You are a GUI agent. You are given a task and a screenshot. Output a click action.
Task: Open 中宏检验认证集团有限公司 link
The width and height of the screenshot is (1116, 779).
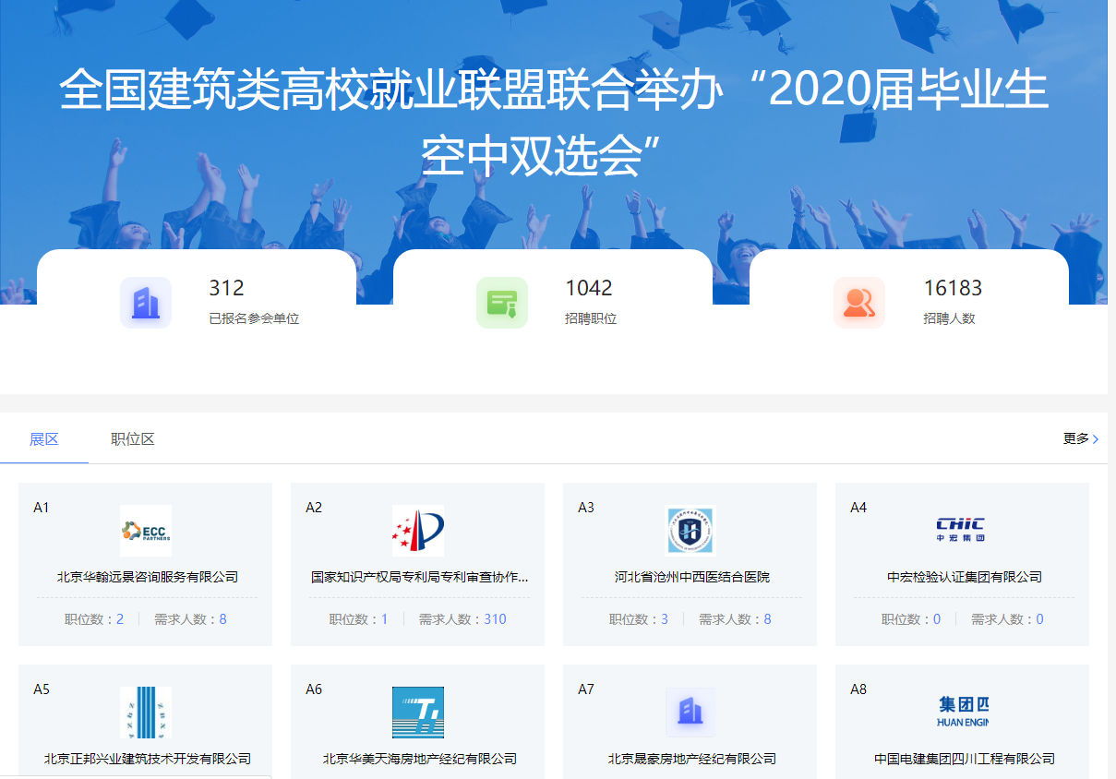pos(964,577)
